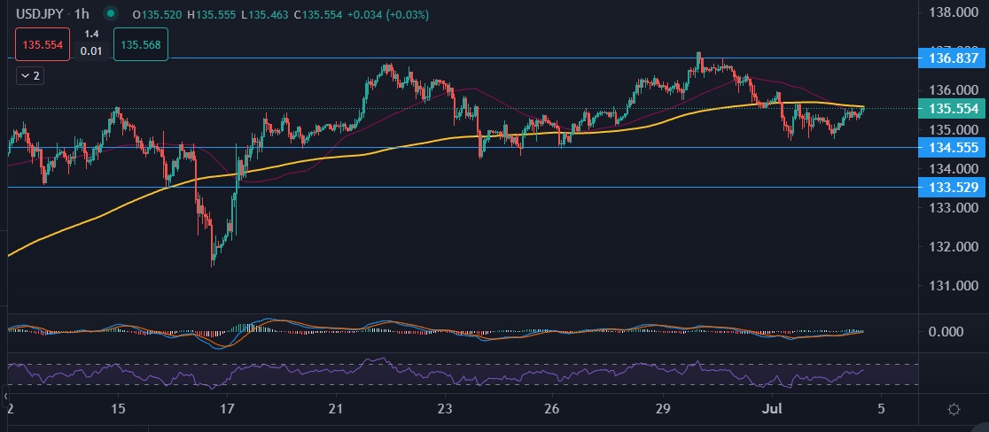Click the date label 5 on time axis

click(x=881, y=408)
